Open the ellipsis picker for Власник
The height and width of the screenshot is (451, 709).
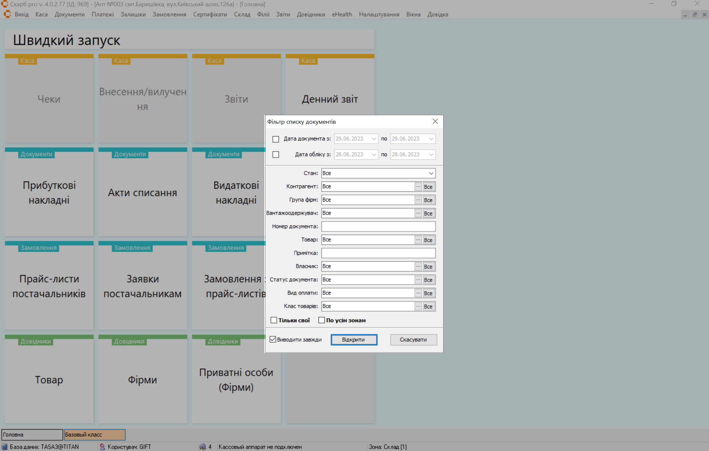[x=418, y=267]
